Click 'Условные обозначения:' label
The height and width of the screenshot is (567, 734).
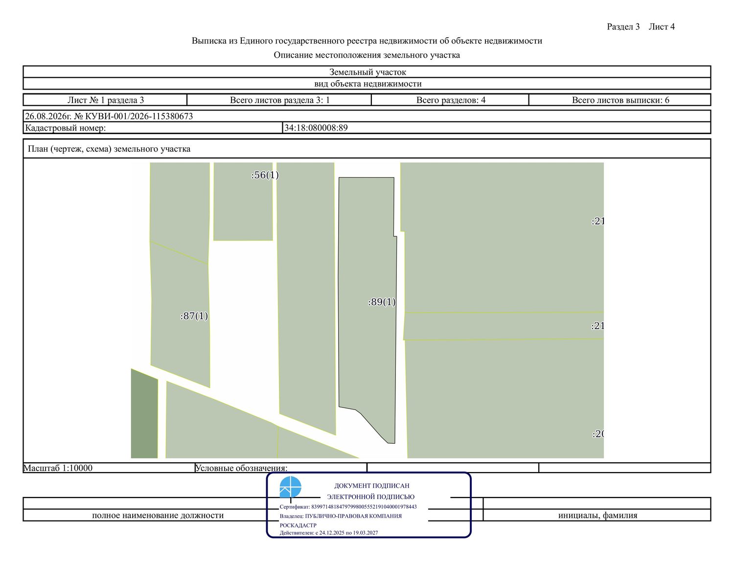(241, 468)
